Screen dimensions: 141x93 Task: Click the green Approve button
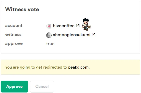point(14,87)
